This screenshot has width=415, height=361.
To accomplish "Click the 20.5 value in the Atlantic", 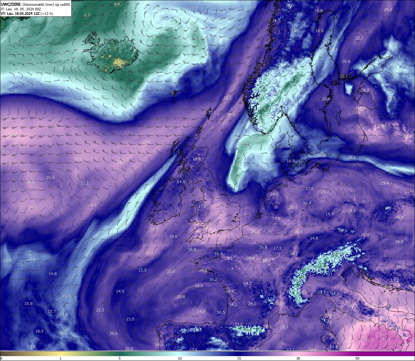I will [50, 178].
